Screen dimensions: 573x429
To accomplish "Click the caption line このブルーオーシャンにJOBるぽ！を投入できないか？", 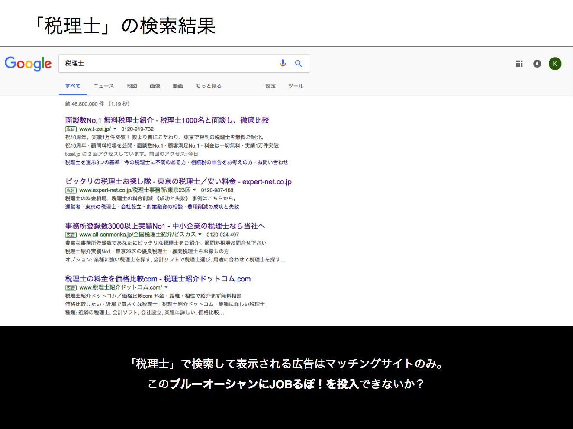I will click(x=286, y=384).
